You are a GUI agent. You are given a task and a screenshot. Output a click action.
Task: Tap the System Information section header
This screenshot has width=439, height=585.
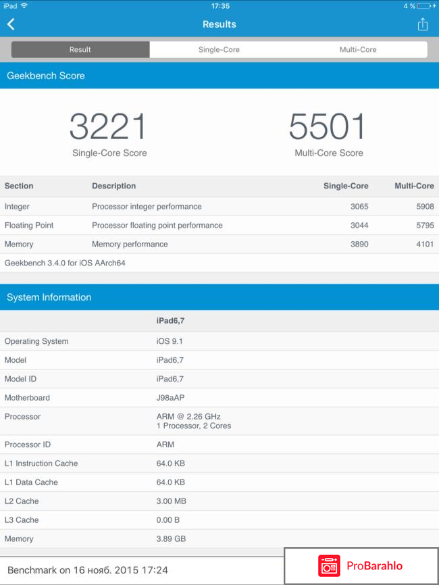49,297
